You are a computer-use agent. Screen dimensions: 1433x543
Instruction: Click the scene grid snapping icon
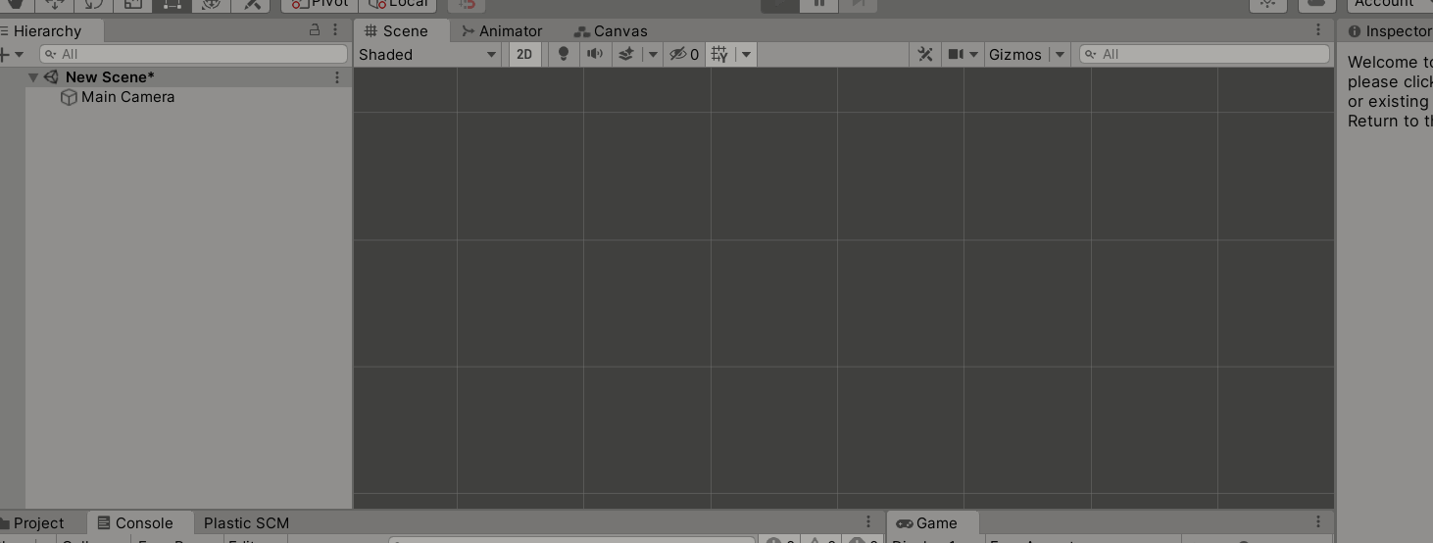720,54
